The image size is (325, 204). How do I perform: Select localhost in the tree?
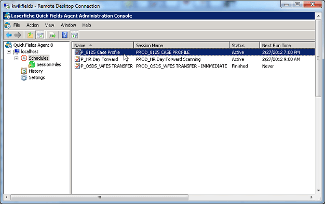pyautogui.click(x=30, y=51)
